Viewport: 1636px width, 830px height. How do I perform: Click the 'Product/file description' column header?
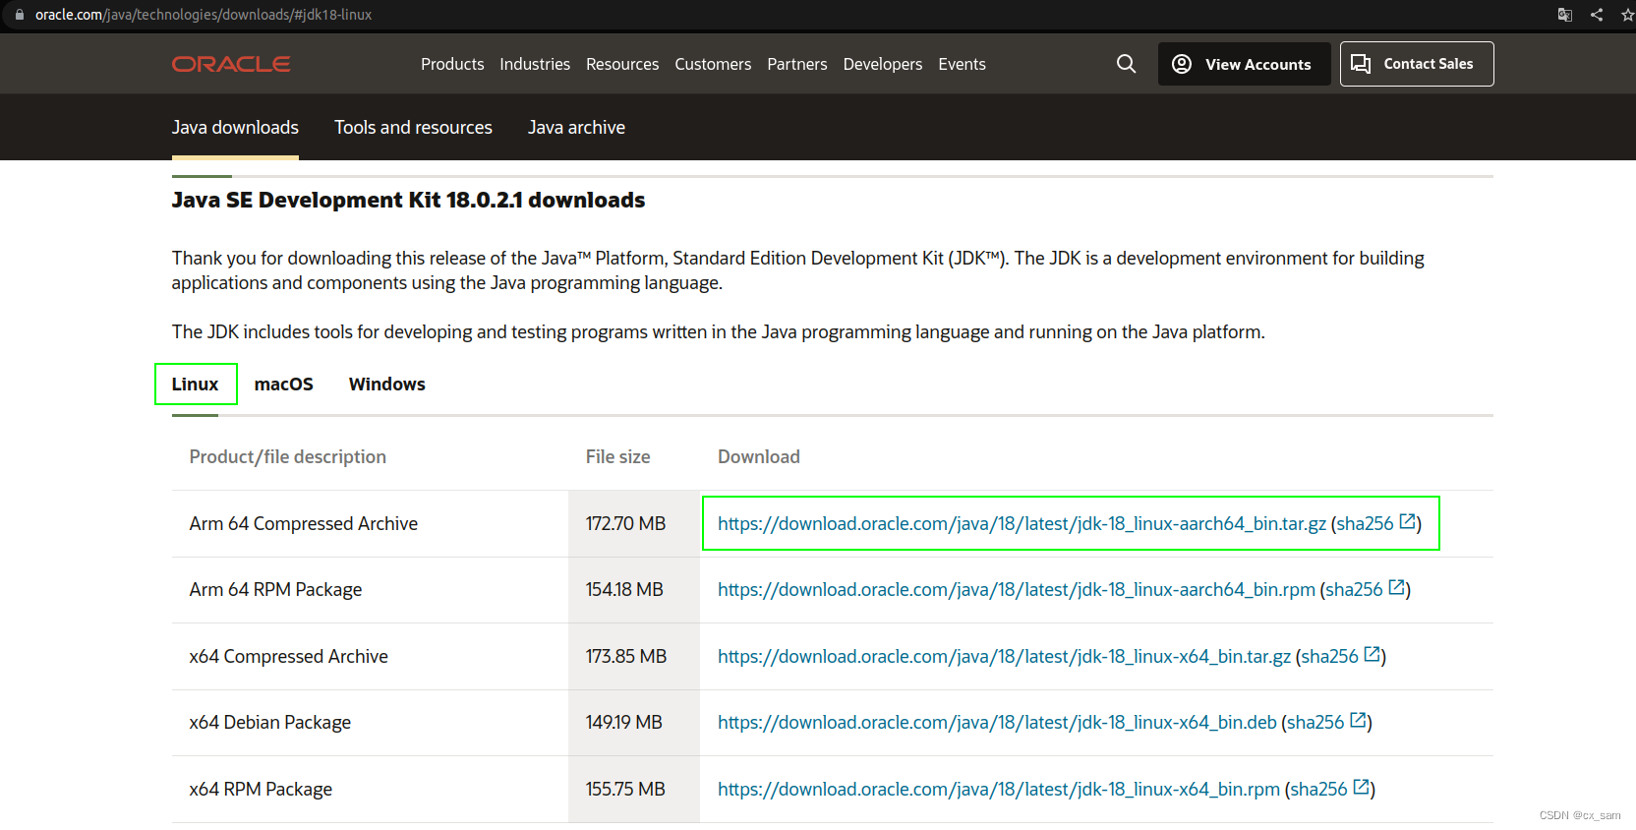pyautogui.click(x=288, y=456)
